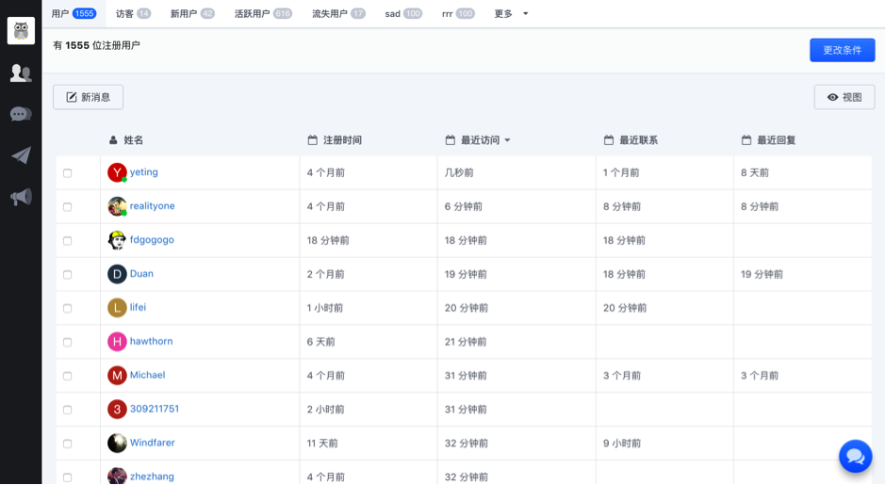Screen dimensions: 886x485
Task: Expand the 更多 dropdown menu
Action: (x=511, y=14)
